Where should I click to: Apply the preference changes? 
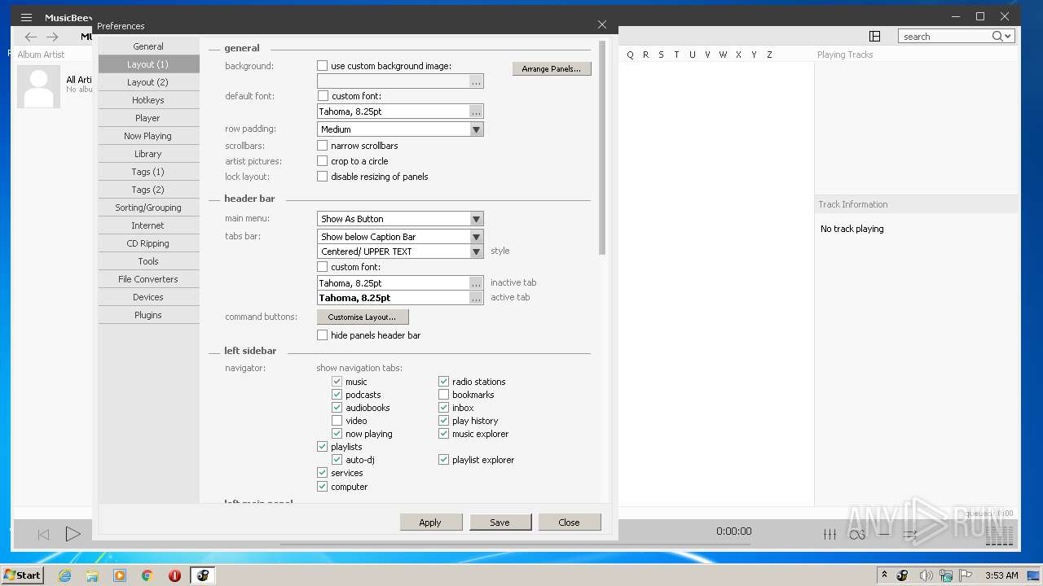430,523
